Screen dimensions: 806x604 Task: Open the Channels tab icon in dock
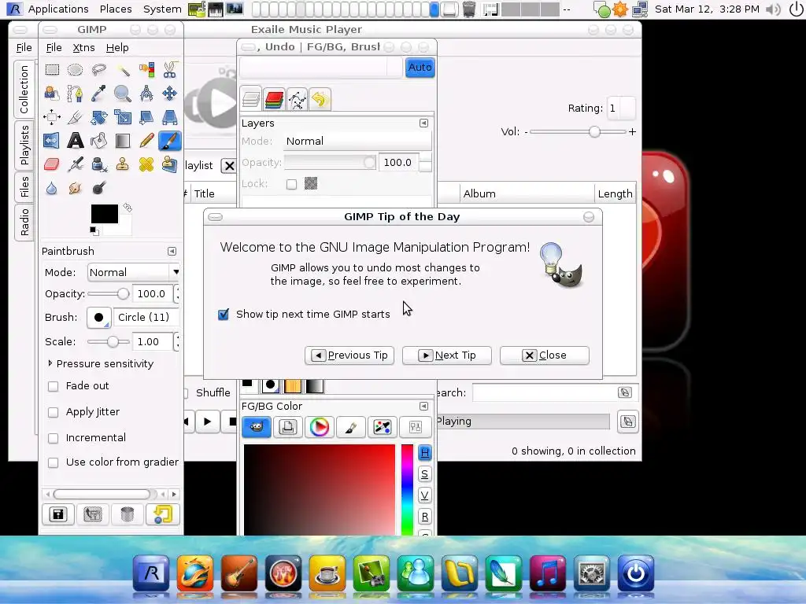274,99
